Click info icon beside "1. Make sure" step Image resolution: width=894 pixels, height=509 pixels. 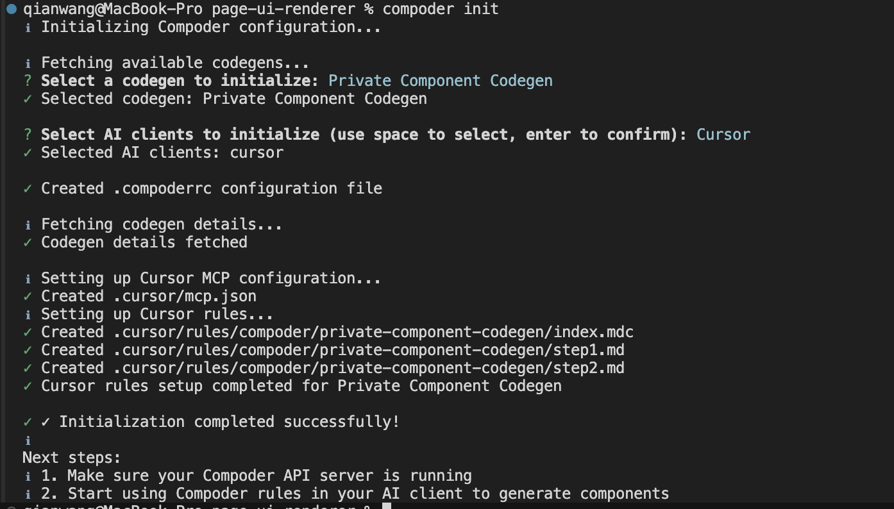click(x=28, y=476)
